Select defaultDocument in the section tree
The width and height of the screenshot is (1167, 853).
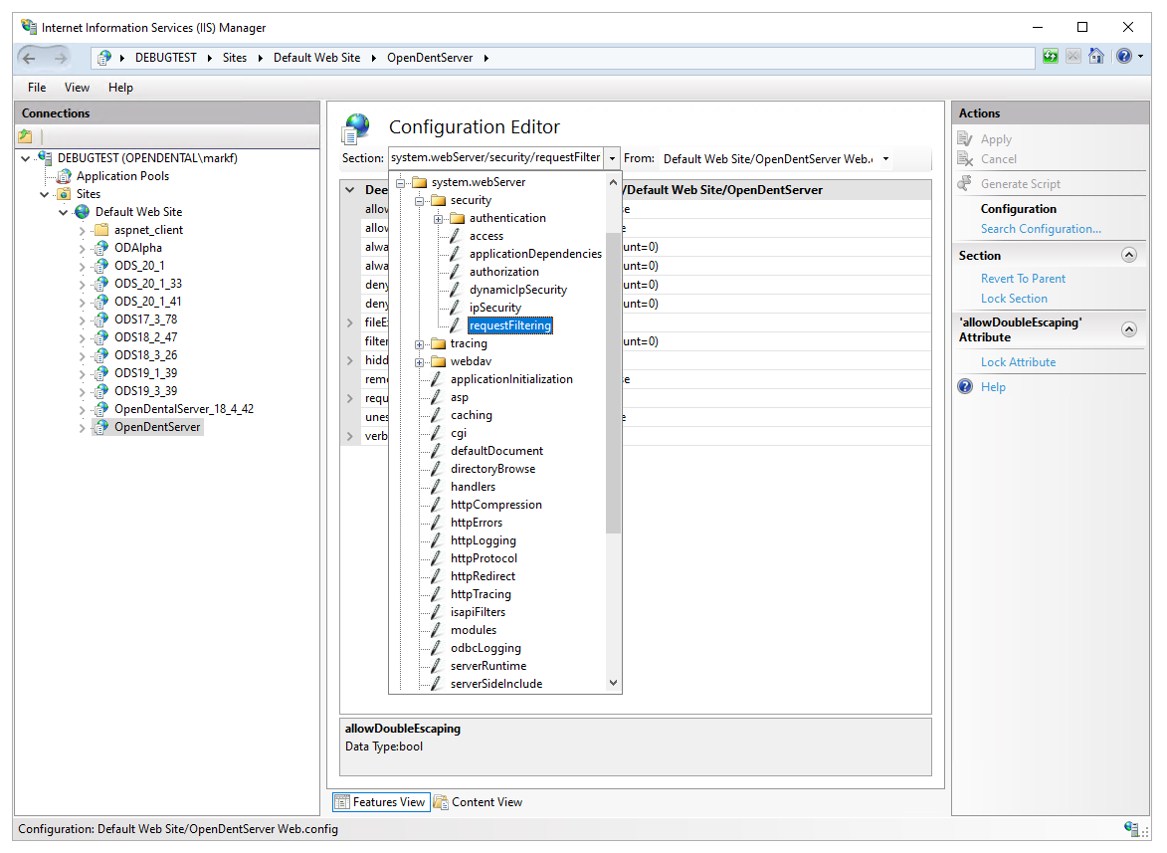point(496,451)
